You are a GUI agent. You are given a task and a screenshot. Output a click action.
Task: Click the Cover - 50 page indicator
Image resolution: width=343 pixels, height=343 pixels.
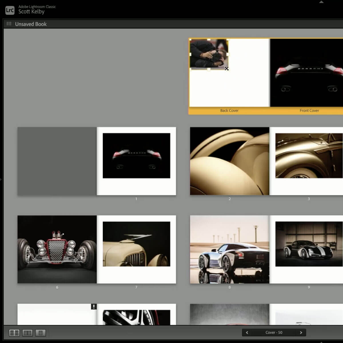click(x=274, y=332)
